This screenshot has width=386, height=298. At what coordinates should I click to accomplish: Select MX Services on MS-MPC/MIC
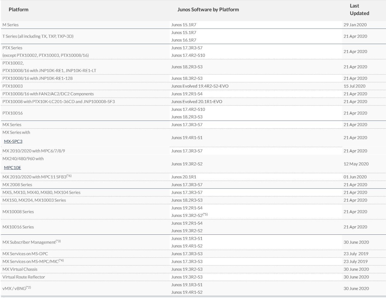coord(33,261)
